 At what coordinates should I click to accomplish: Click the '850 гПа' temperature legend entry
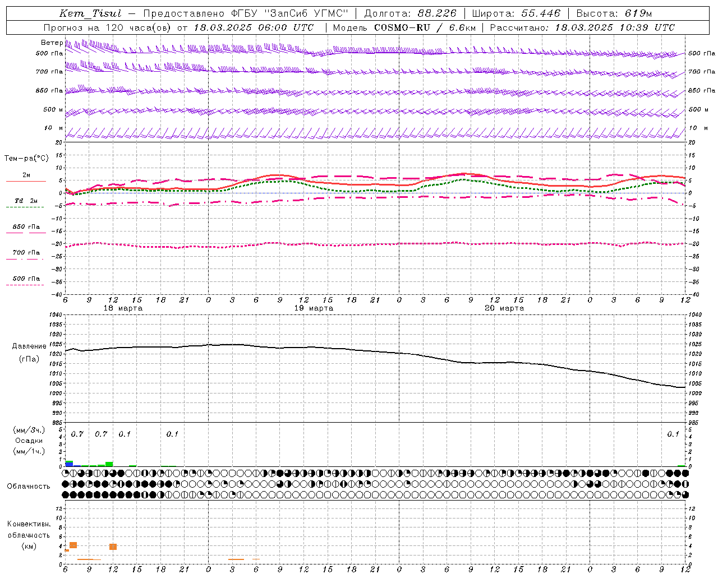pyautogui.click(x=26, y=226)
